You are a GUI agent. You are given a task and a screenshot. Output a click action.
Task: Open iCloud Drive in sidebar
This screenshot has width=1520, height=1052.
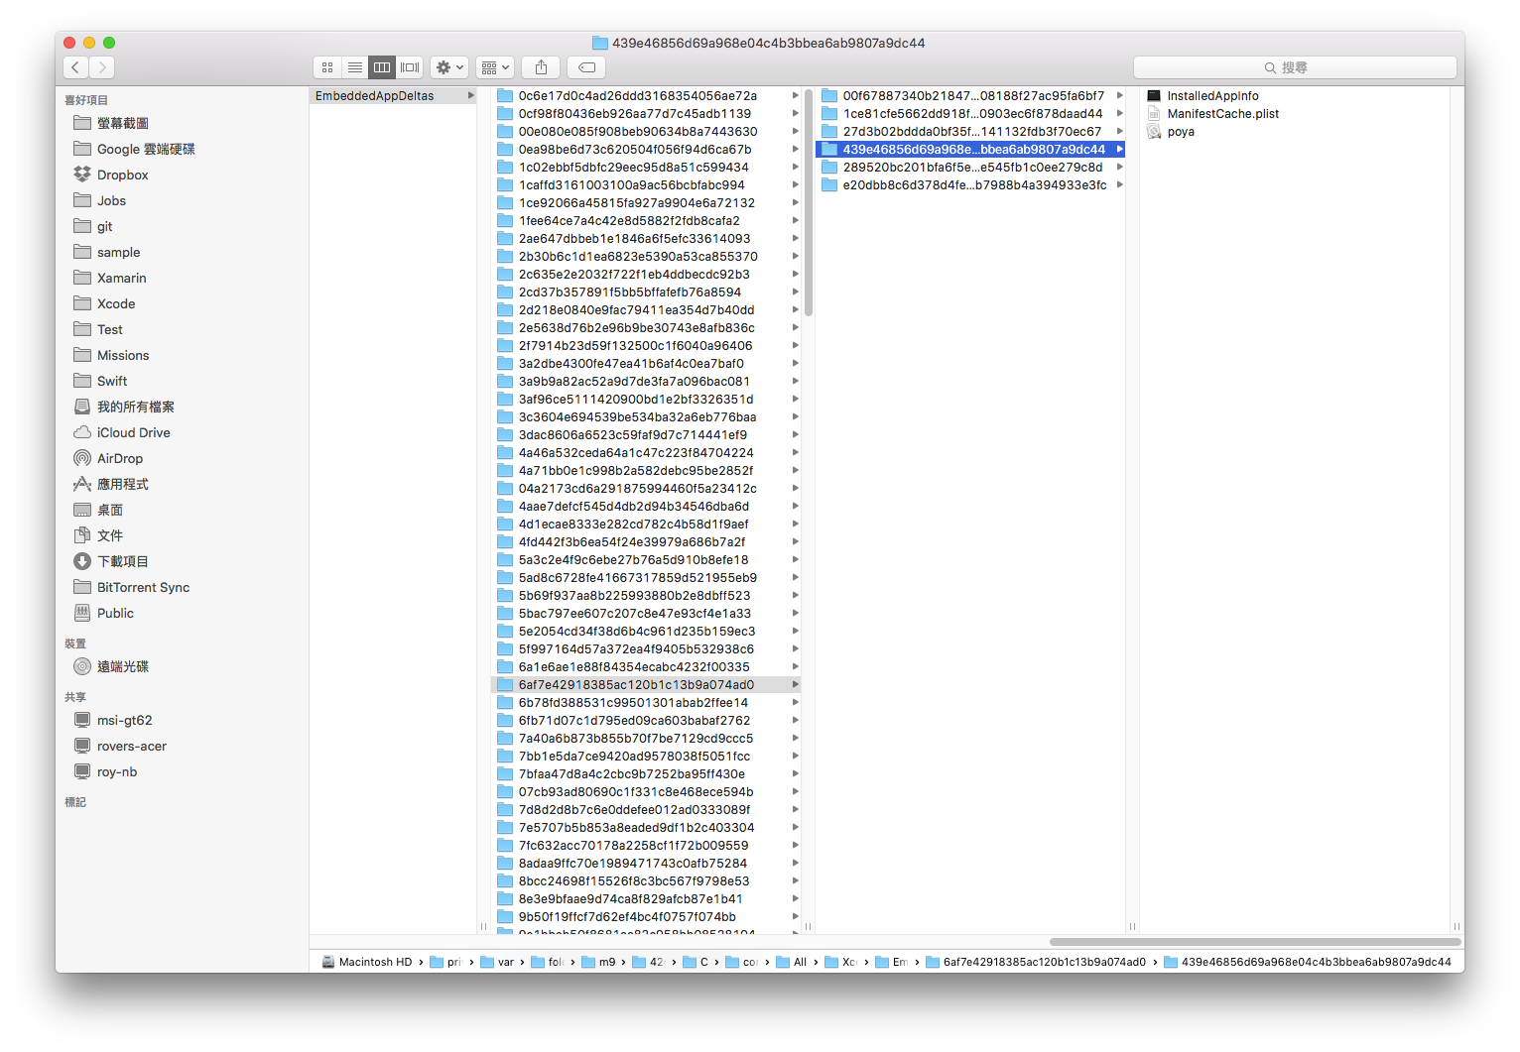click(133, 432)
